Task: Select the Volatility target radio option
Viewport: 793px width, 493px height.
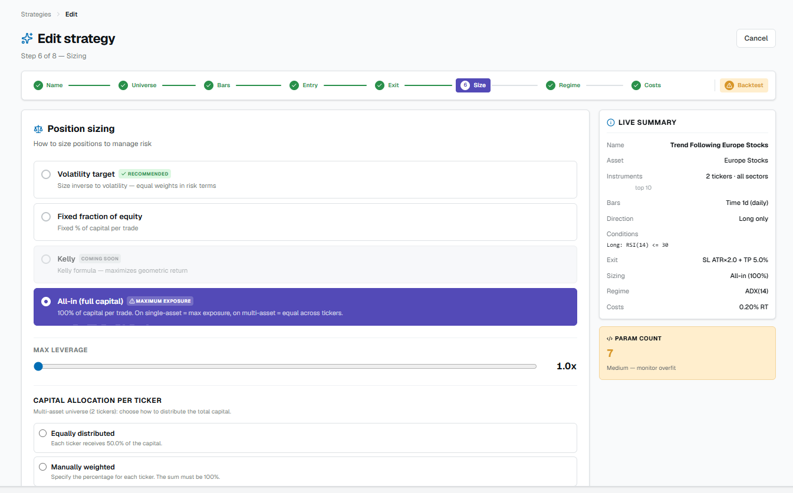Action: pos(46,174)
